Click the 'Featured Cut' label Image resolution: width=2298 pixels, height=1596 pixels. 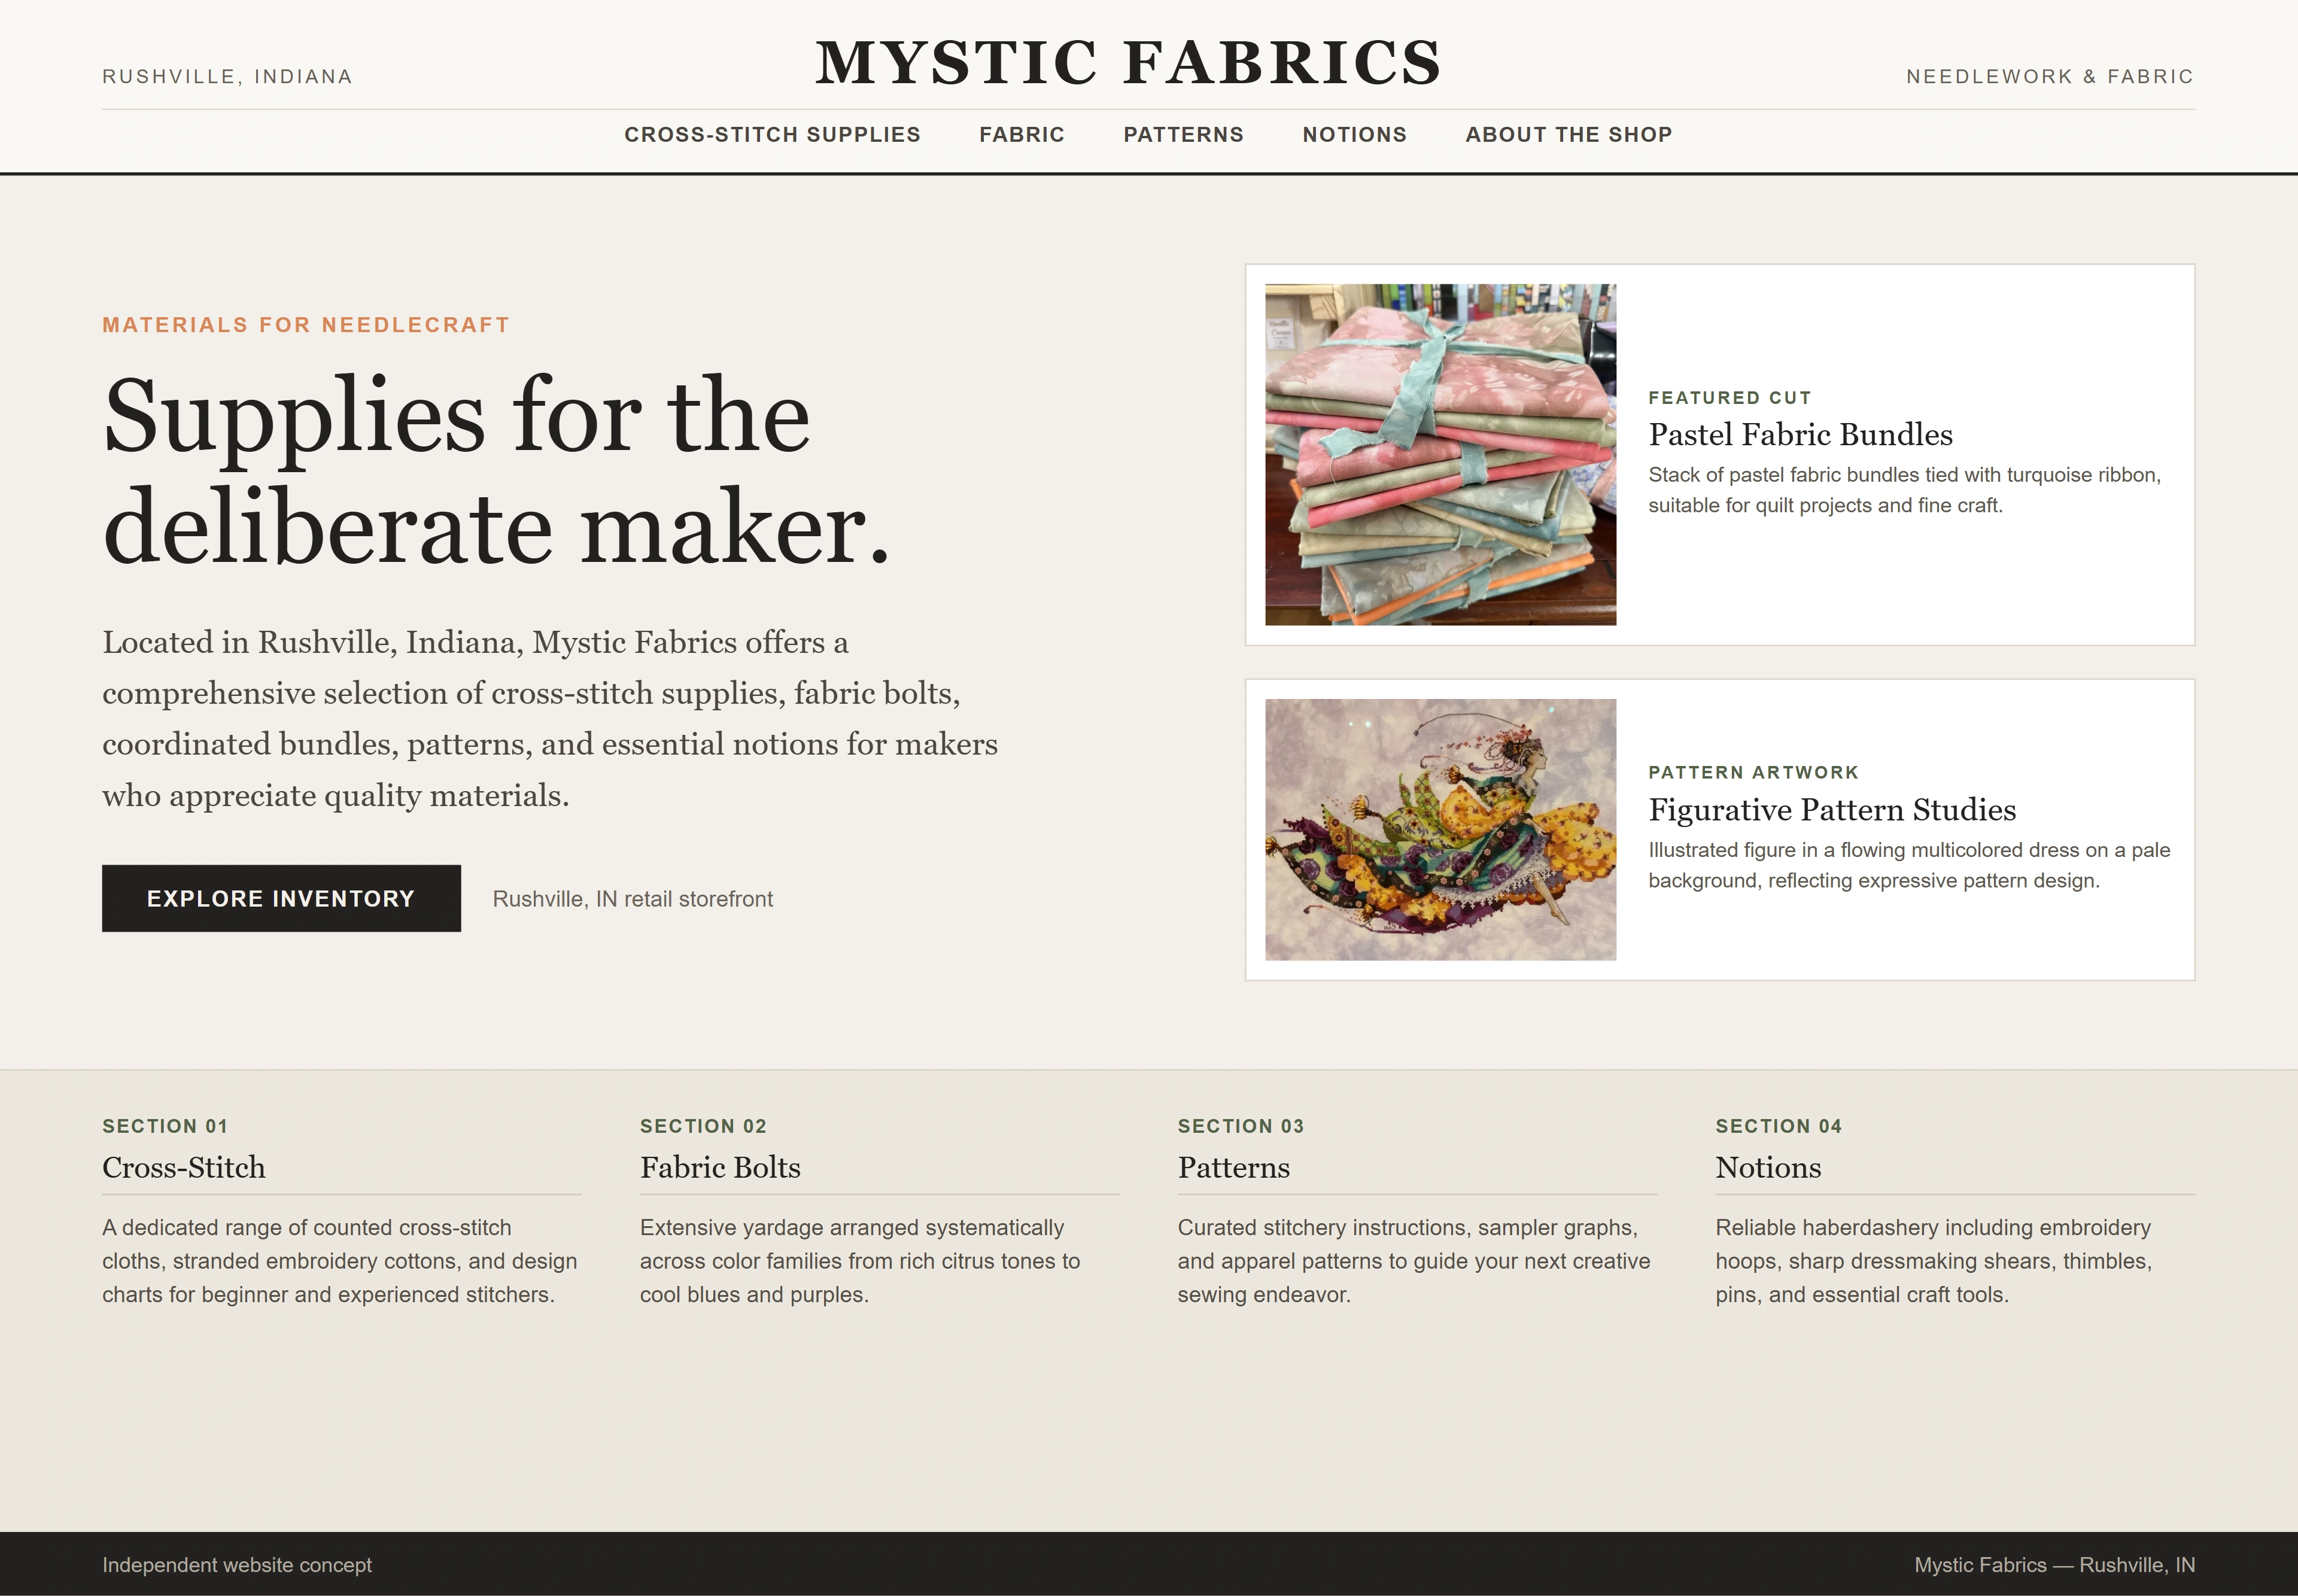[1730, 398]
